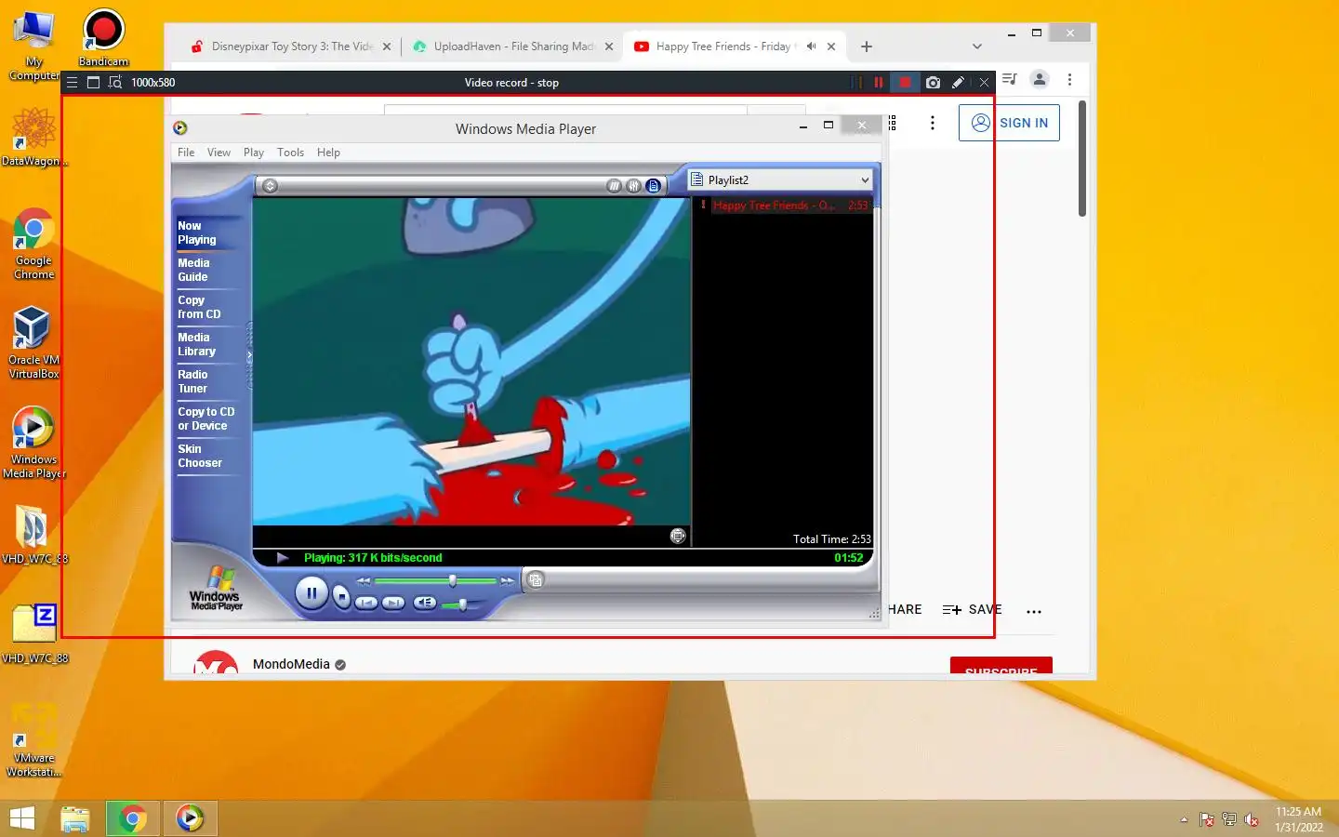Mute the Happy Tree Friends tab audio icon
The width and height of the screenshot is (1339, 837).
click(x=811, y=46)
